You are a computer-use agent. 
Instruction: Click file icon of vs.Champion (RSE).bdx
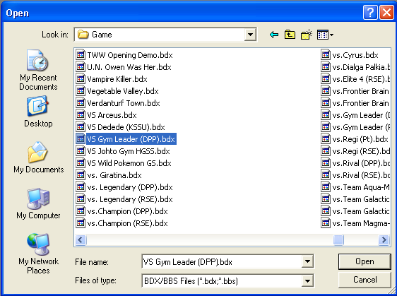(x=81, y=223)
